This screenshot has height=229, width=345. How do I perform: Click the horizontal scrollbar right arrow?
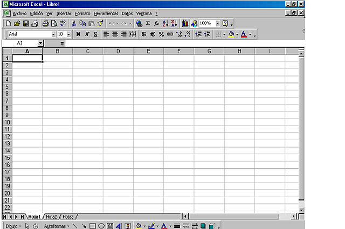[293, 217]
